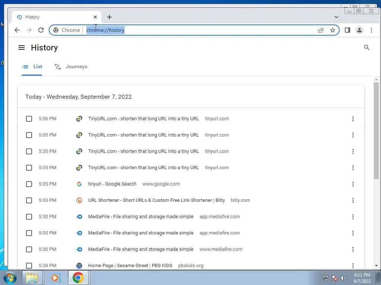Image resolution: width=381 pixels, height=285 pixels.
Task: Click the MediaFire favicon for www.mediafire.com
Action: (x=79, y=249)
